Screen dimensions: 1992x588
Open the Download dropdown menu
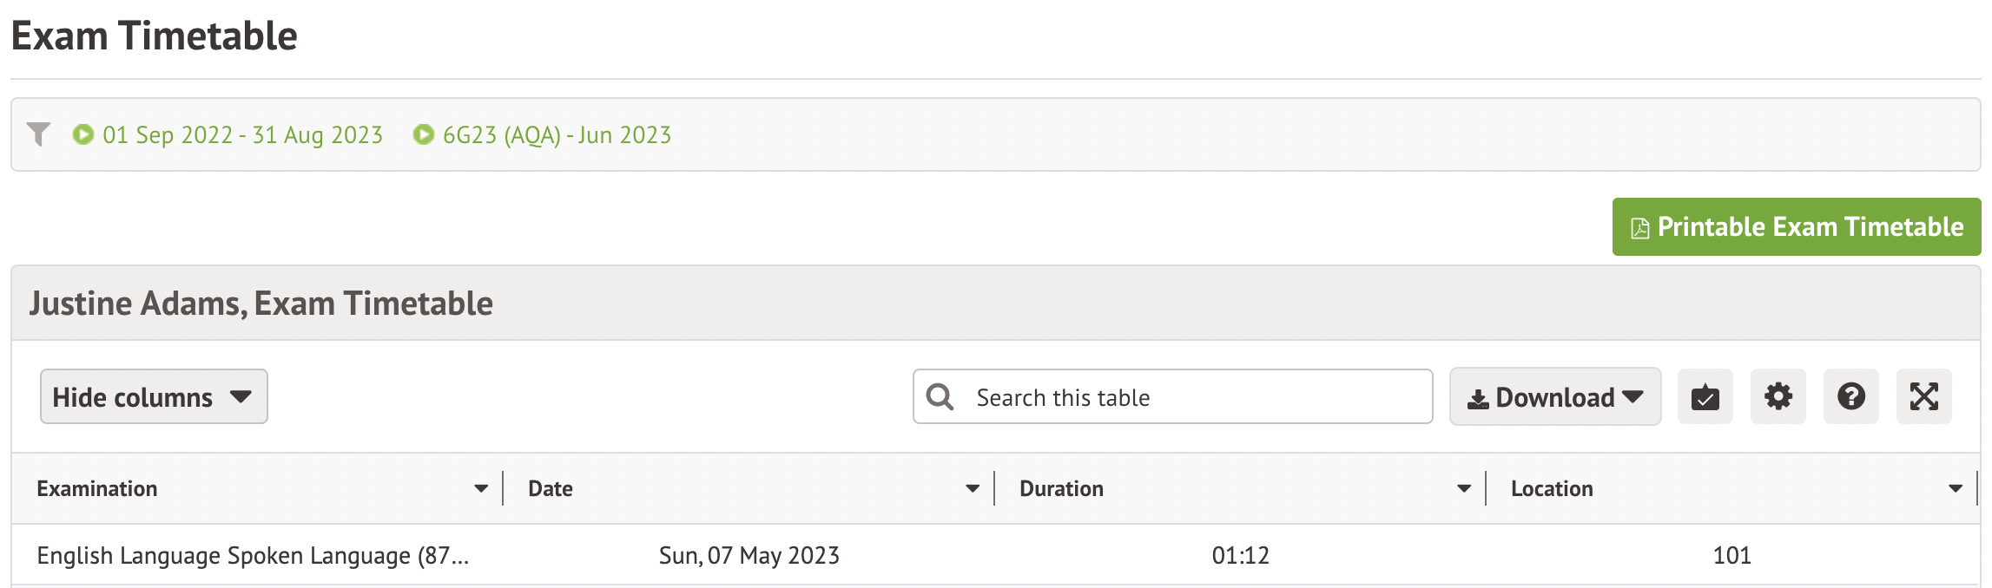[x=1554, y=397]
